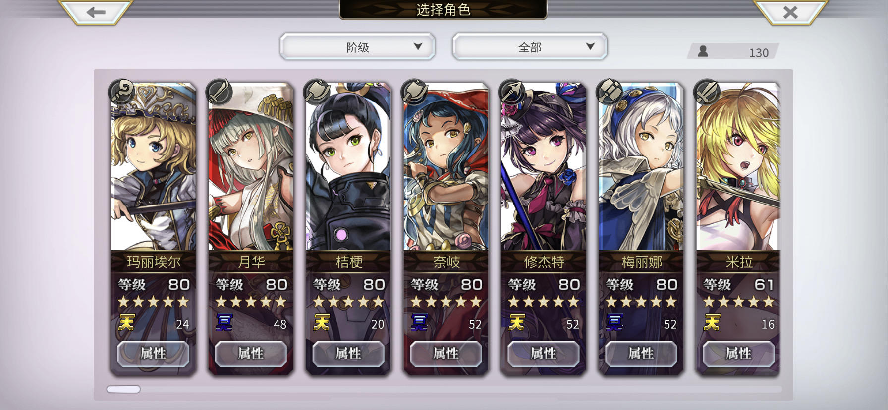Image resolution: width=888 pixels, height=410 pixels.
Task: Click the sword weapon icon on 月华
Action: click(219, 91)
